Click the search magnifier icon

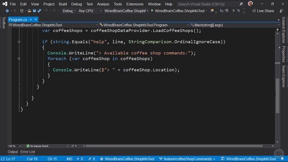click(x=241, y=4)
